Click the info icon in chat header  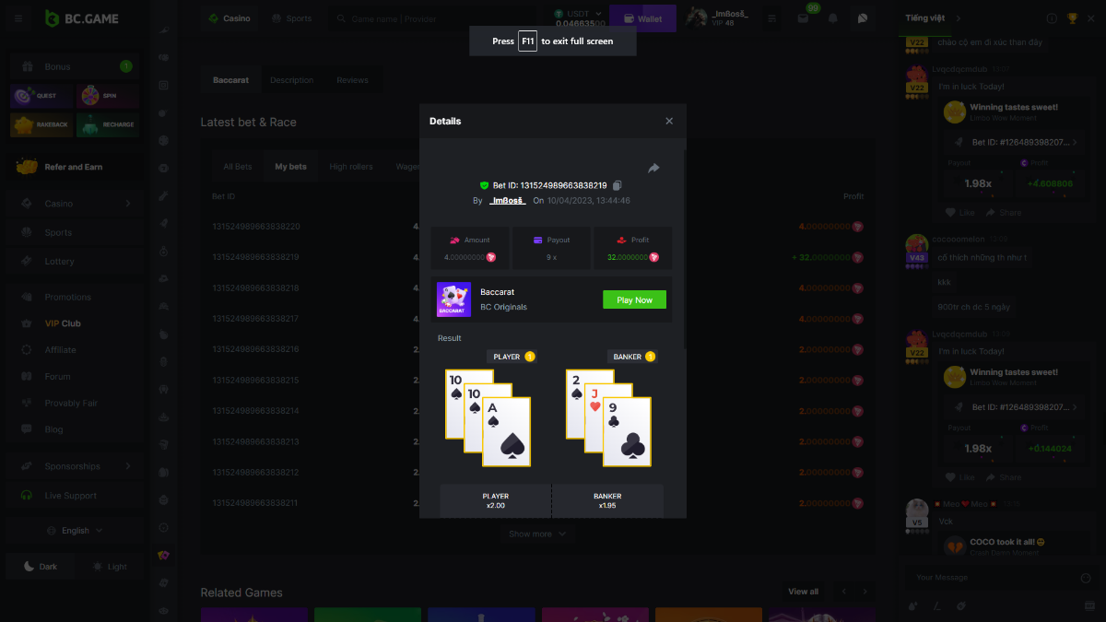pyautogui.click(x=1052, y=18)
